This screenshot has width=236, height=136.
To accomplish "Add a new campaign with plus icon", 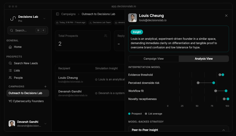I will (x=45, y=87).
